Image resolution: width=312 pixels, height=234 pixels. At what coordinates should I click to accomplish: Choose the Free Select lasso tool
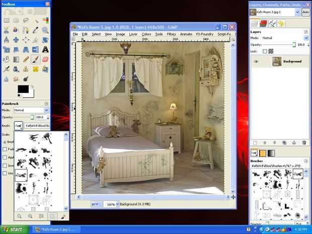pos(26,20)
